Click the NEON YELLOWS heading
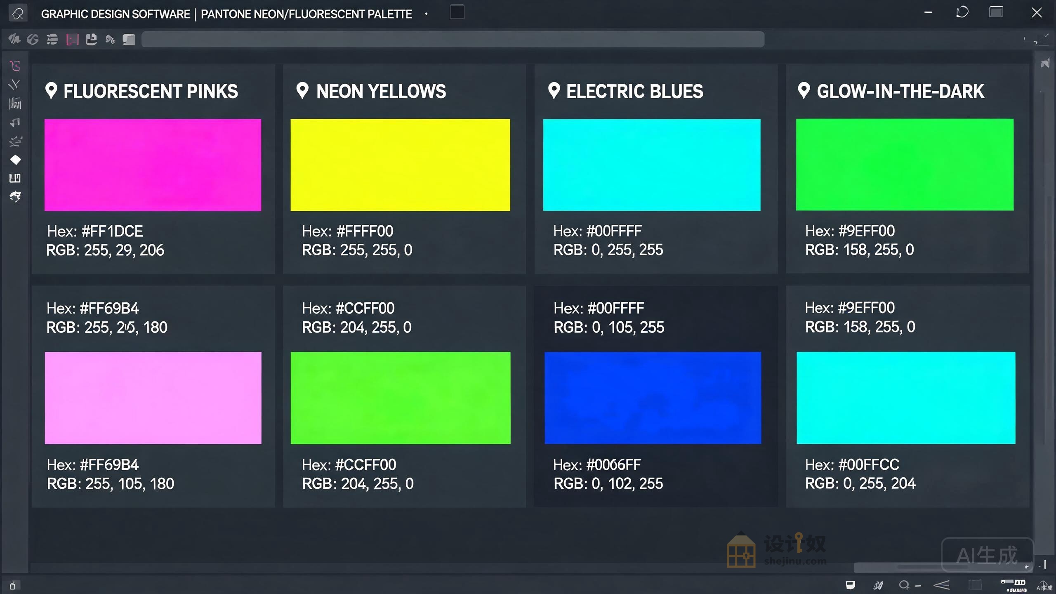 381,91
